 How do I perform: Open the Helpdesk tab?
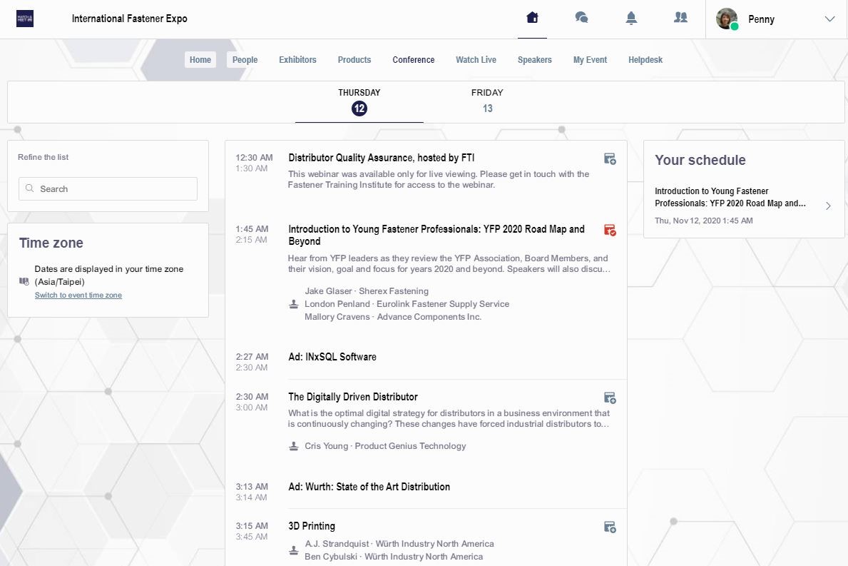pyautogui.click(x=645, y=59)
